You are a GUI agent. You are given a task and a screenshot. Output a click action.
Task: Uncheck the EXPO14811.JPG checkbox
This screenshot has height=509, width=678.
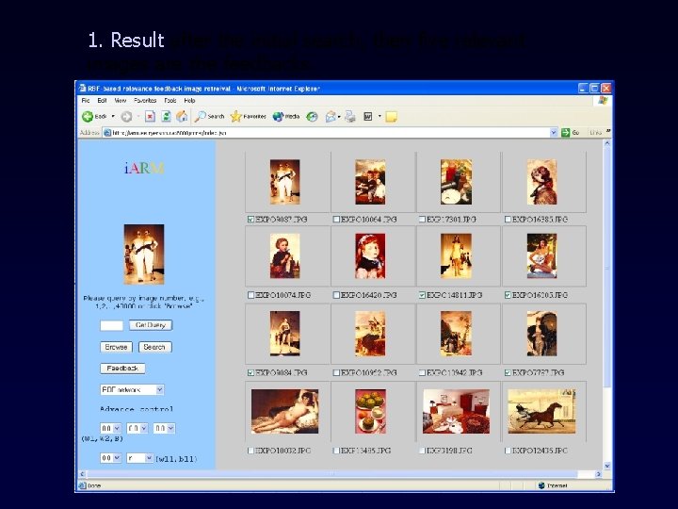(422, 295)
